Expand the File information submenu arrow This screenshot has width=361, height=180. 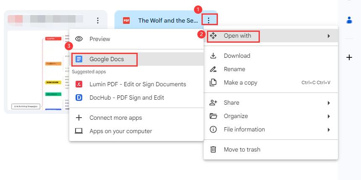(x=329, y=130)
